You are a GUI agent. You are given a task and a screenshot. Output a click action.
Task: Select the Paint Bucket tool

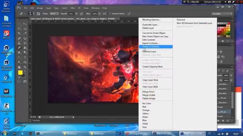click(x=25, y=48)
